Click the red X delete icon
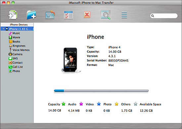Screen dimensions: 182x129 pyautogui.click(x=87, y=15)
